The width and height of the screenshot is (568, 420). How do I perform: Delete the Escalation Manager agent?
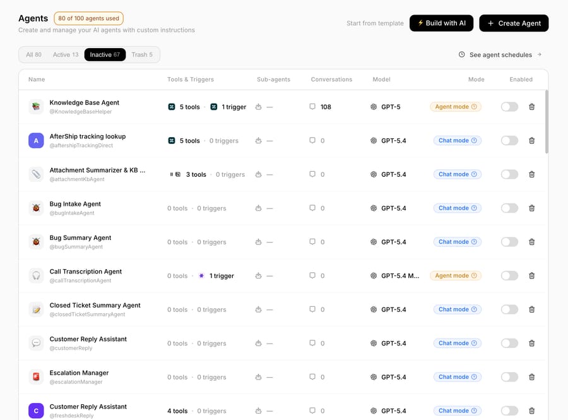(531, 377)
